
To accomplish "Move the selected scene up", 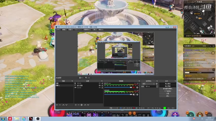I will click(63, 105).
